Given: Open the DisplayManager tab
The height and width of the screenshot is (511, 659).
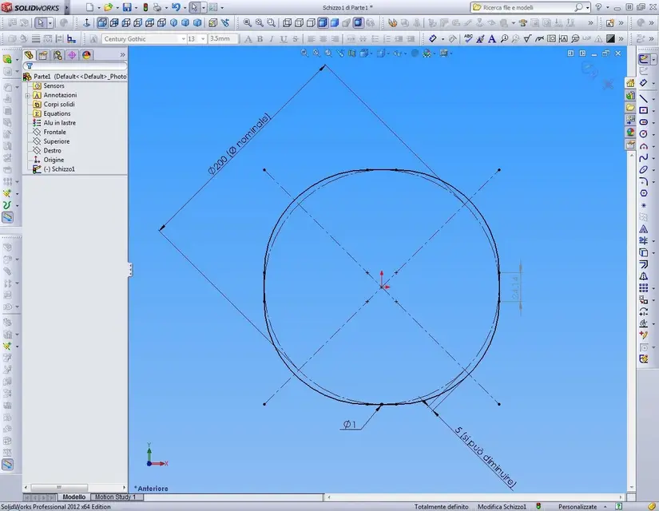Looking at the screenshot, I should (x=86, y=55).
